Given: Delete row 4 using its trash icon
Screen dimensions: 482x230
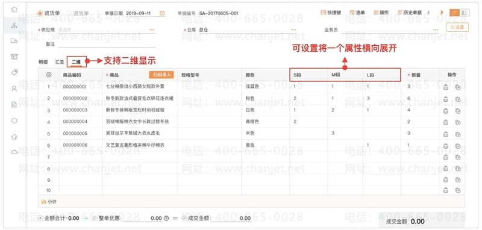Looking at the screenshot, I should 446,122.
